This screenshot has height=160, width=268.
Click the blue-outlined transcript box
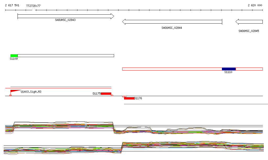point(66,56)
